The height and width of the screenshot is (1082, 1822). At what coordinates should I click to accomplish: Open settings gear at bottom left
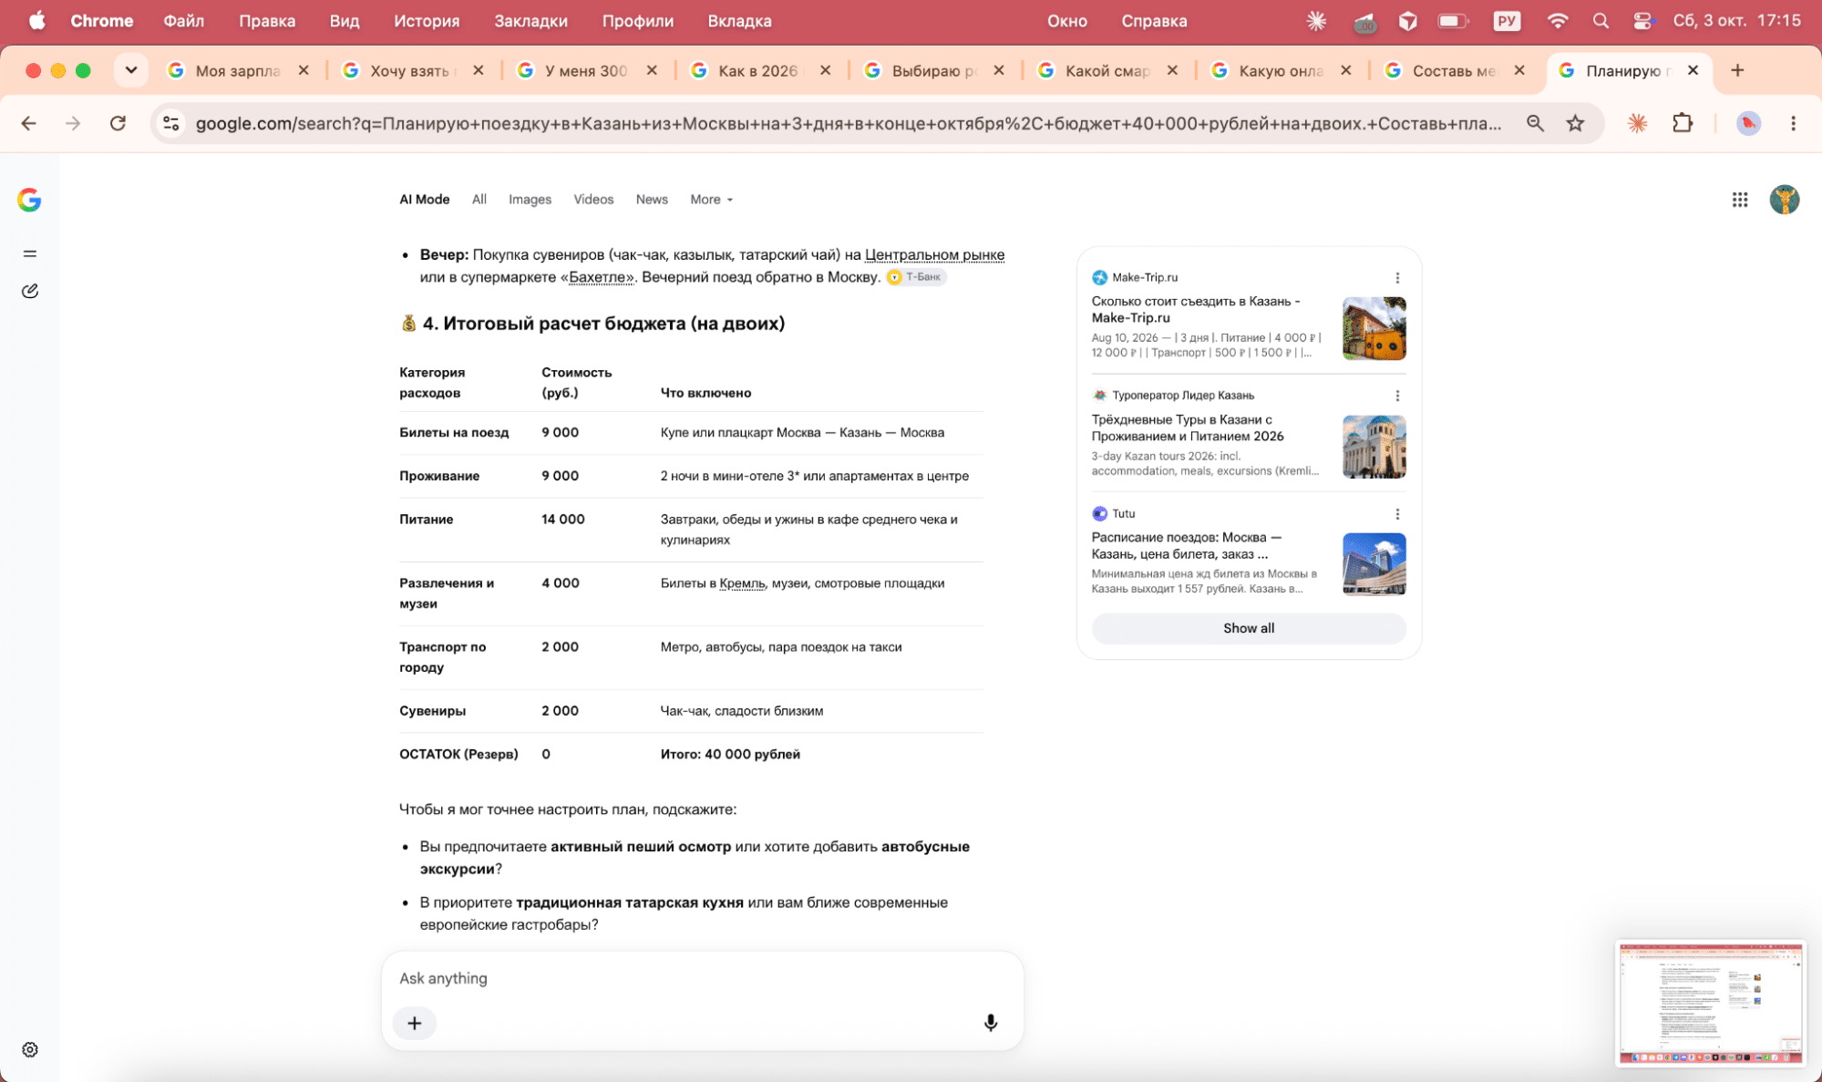(x=30, y=1049)
